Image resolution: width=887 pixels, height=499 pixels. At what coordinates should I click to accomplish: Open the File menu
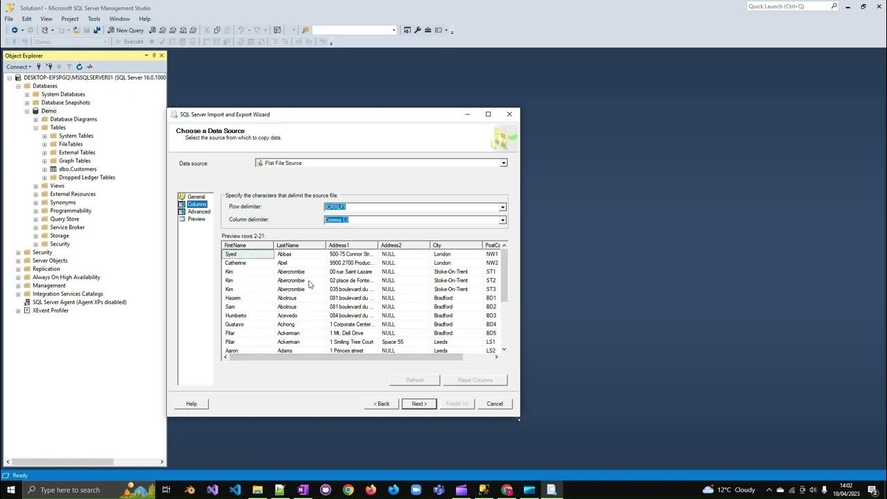coord(9,19)
